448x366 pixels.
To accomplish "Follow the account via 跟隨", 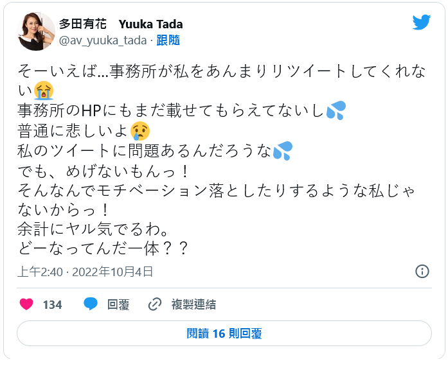I will (168, 40).
